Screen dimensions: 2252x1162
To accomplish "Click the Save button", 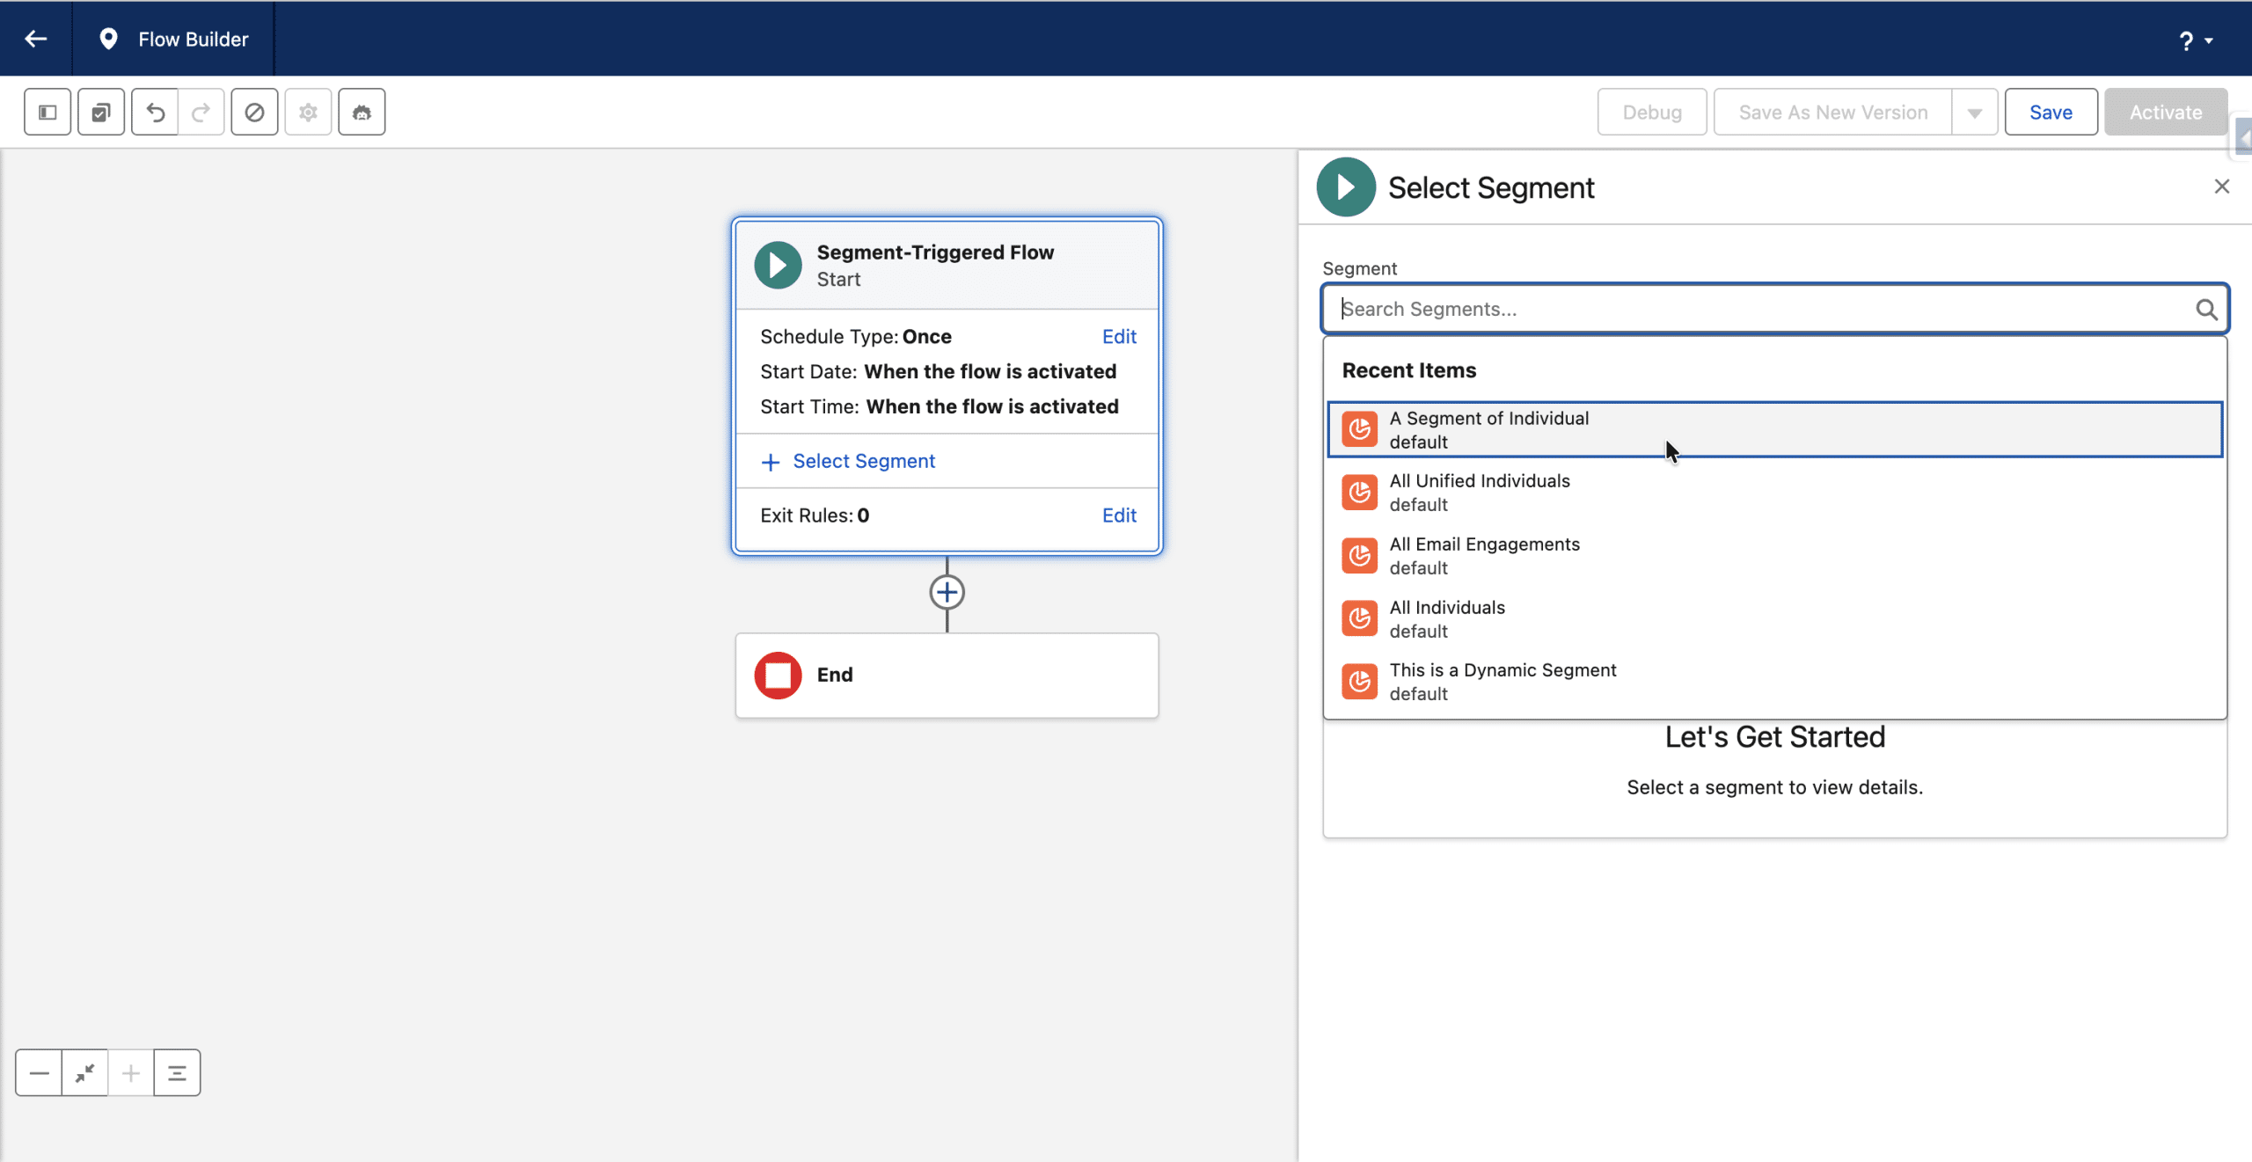I will [2050, 112].
